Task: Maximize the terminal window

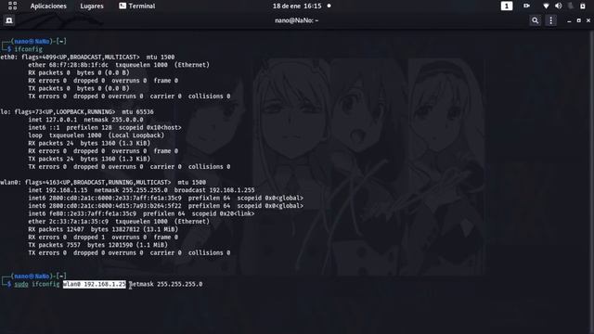Action: 578,20
